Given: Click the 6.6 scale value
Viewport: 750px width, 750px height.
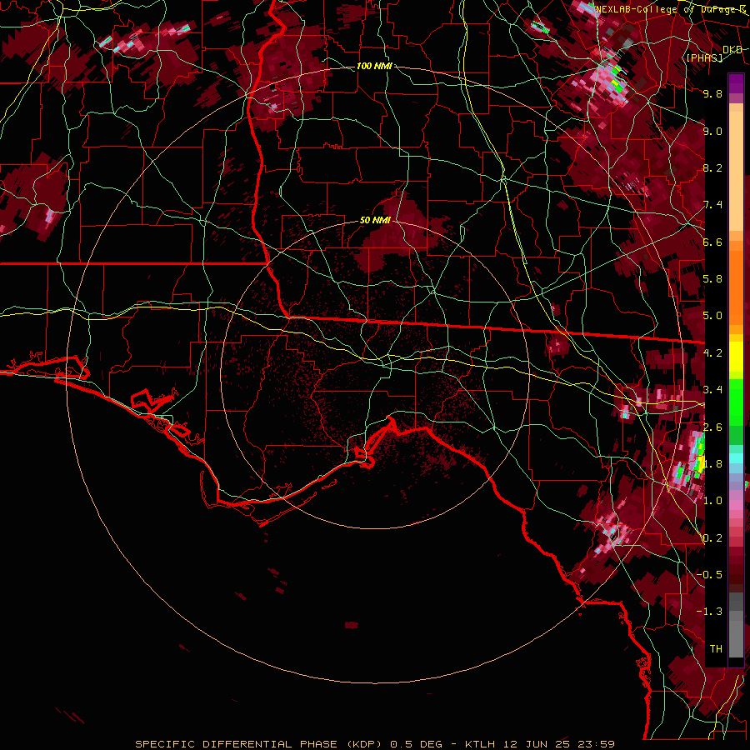Looking at the screenshot, I should tap(712, 242).
